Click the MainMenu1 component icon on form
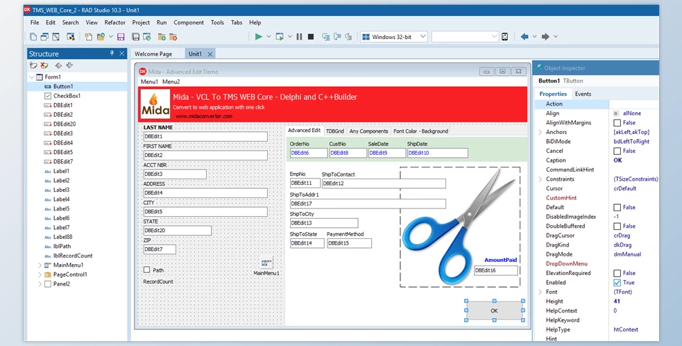Image resolution: width=682 pixels, height=346 pixels. coord(266,263)
